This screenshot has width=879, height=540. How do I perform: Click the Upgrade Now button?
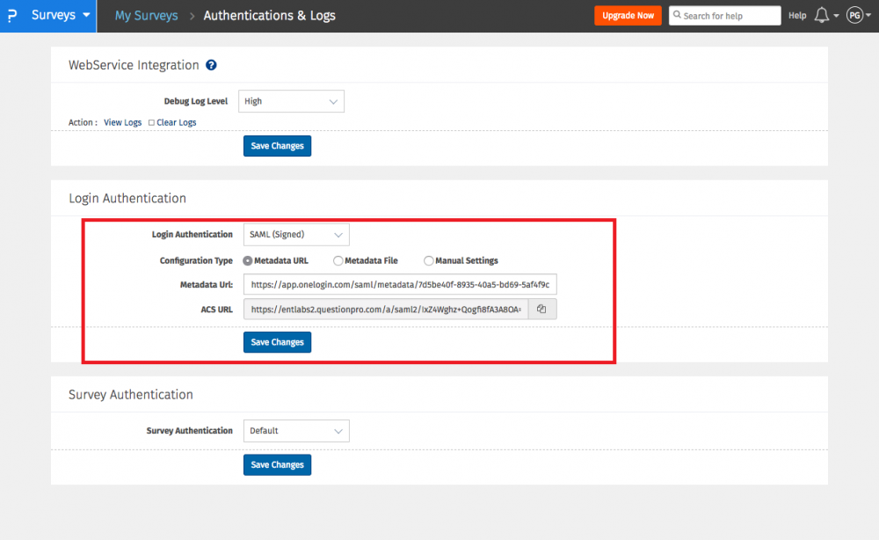pyautogui.click(x=628, y=15)
